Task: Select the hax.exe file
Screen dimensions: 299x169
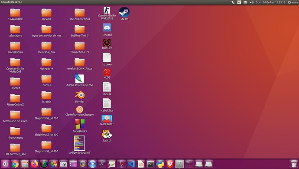Action: [x=107, y=57]
